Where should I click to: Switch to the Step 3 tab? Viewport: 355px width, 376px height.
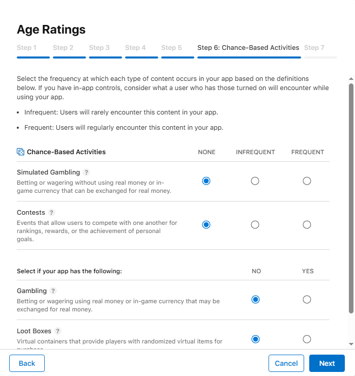point(99,48)
